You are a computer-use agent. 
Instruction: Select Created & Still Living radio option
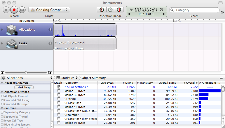pos(2,100)
